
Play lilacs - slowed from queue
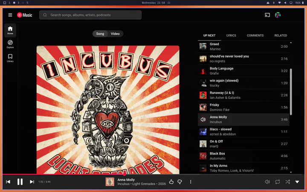click(x=243, y=132)
